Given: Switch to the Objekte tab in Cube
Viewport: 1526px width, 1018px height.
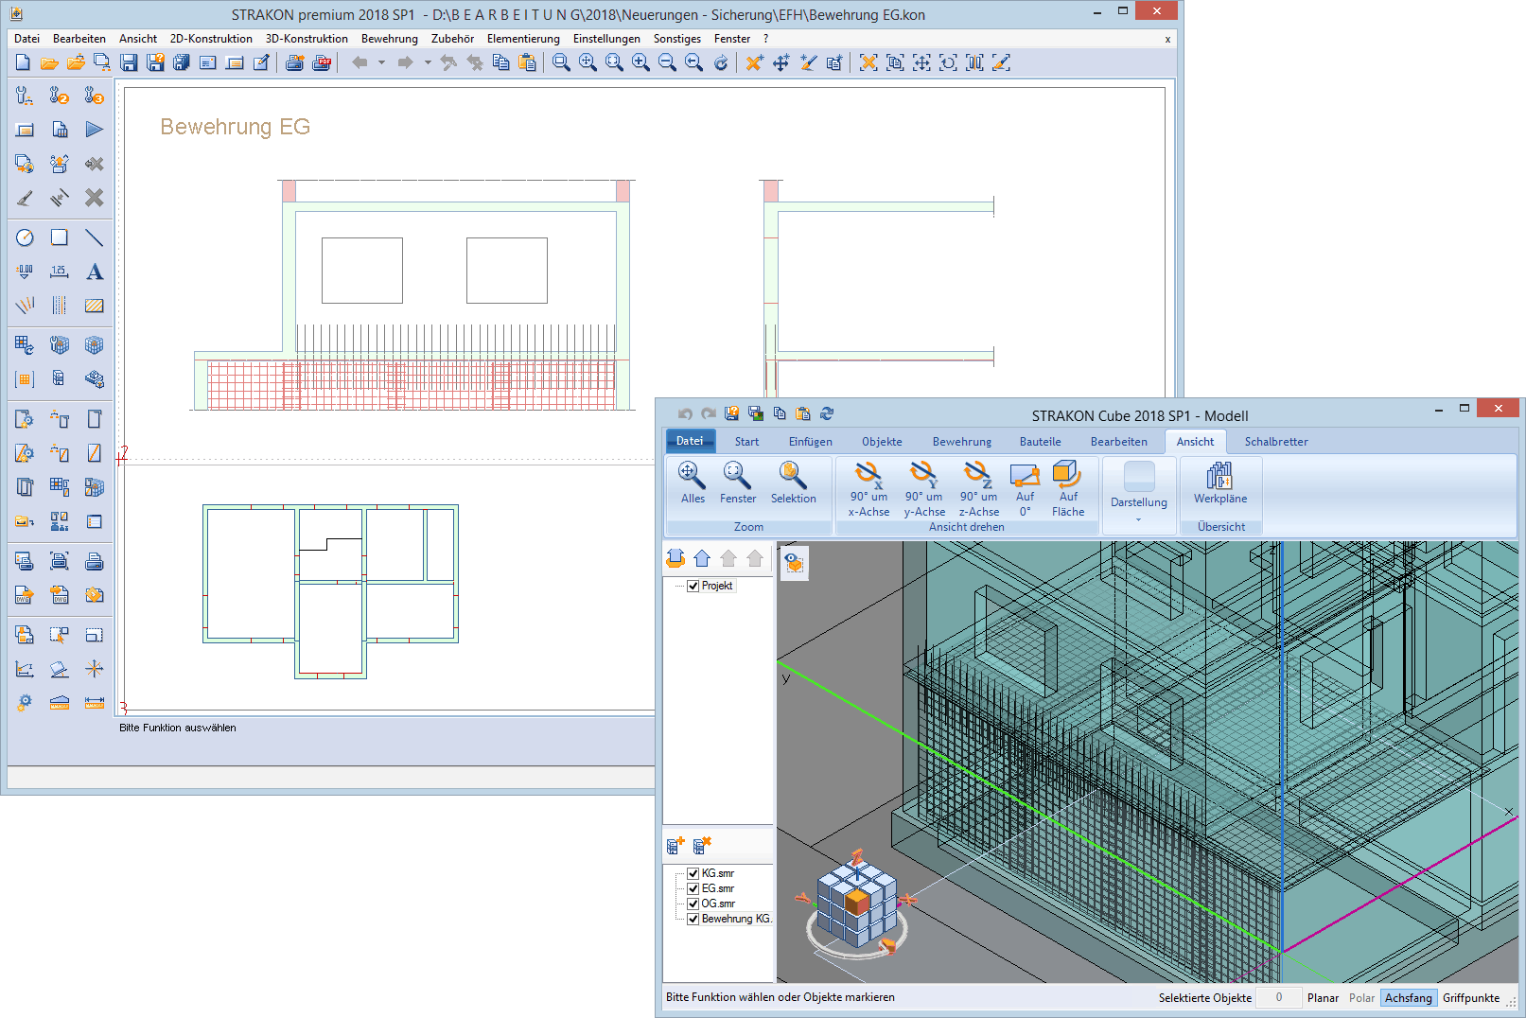Looking at the screenshot, I should pyautogui.click(x=882, y=441).
